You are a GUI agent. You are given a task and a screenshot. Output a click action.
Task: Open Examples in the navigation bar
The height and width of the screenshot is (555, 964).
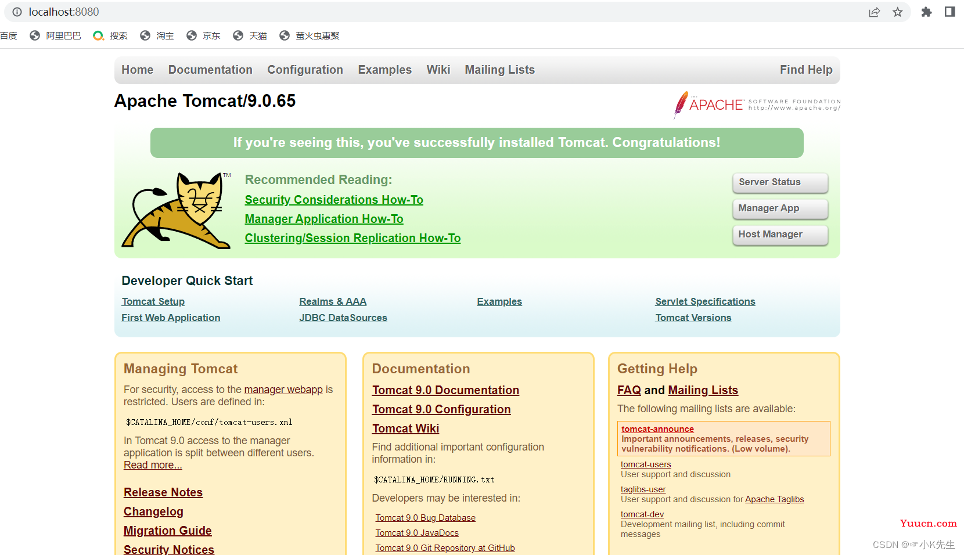(385, 70)
